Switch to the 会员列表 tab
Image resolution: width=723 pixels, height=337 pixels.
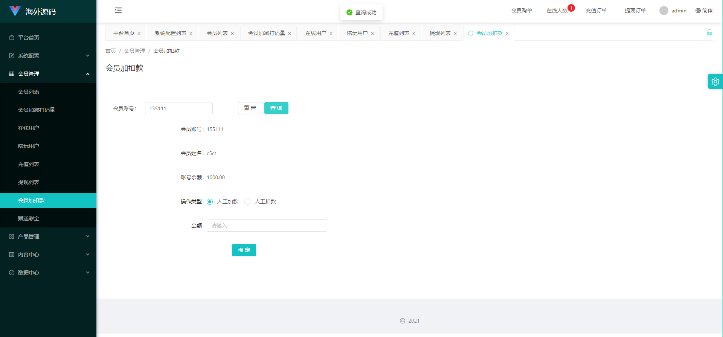coord(217,33)
